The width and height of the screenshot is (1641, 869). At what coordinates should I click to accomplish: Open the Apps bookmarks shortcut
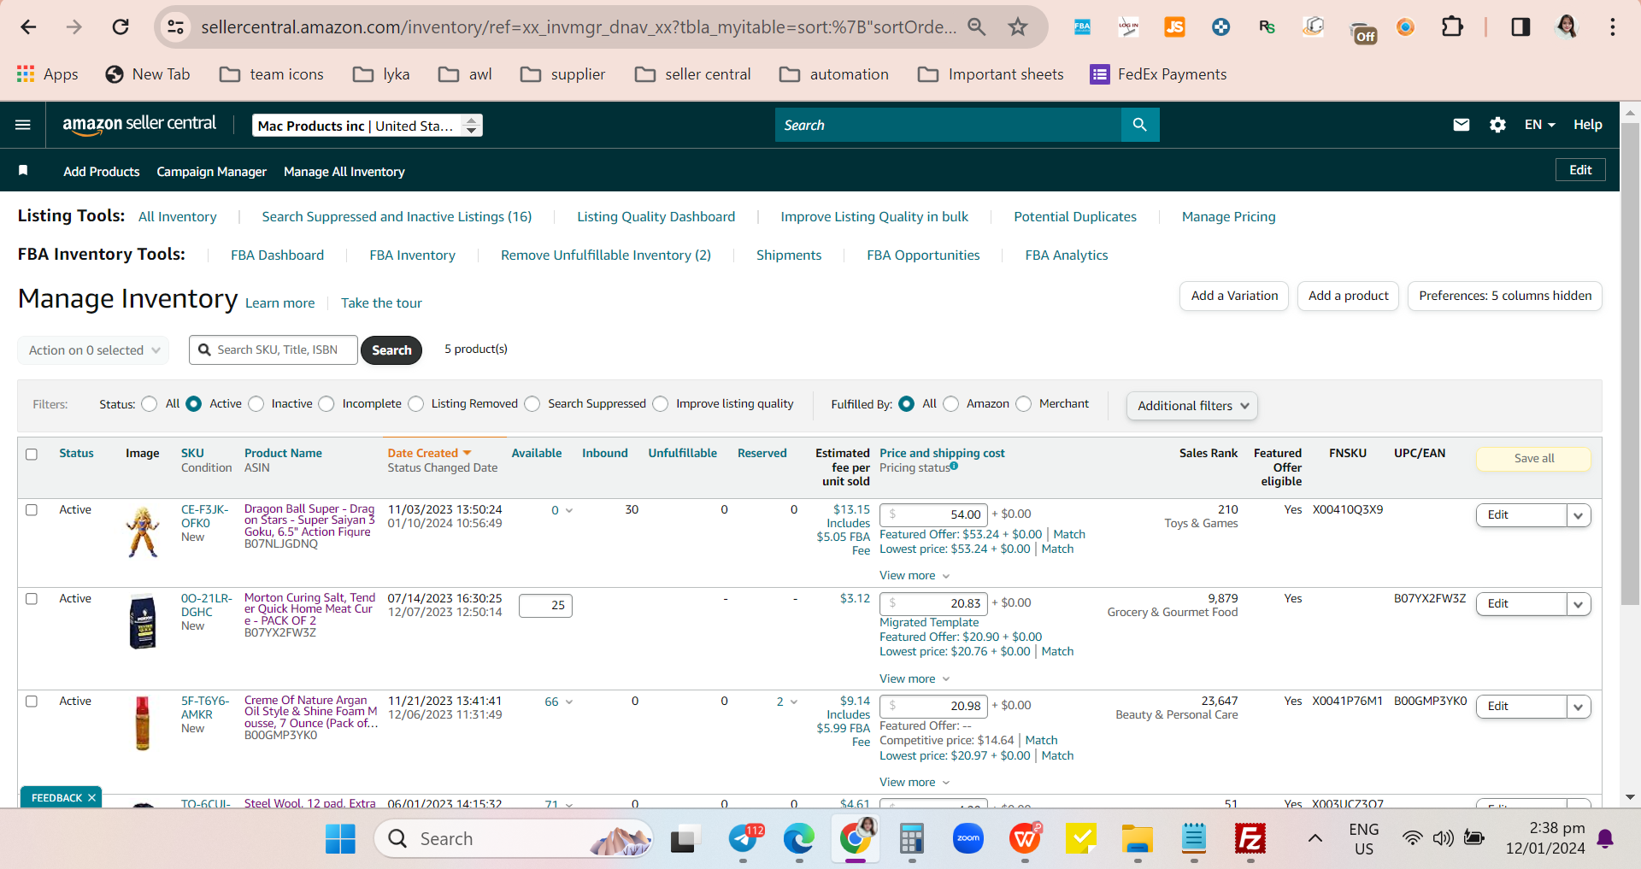[x=48, y=74]
